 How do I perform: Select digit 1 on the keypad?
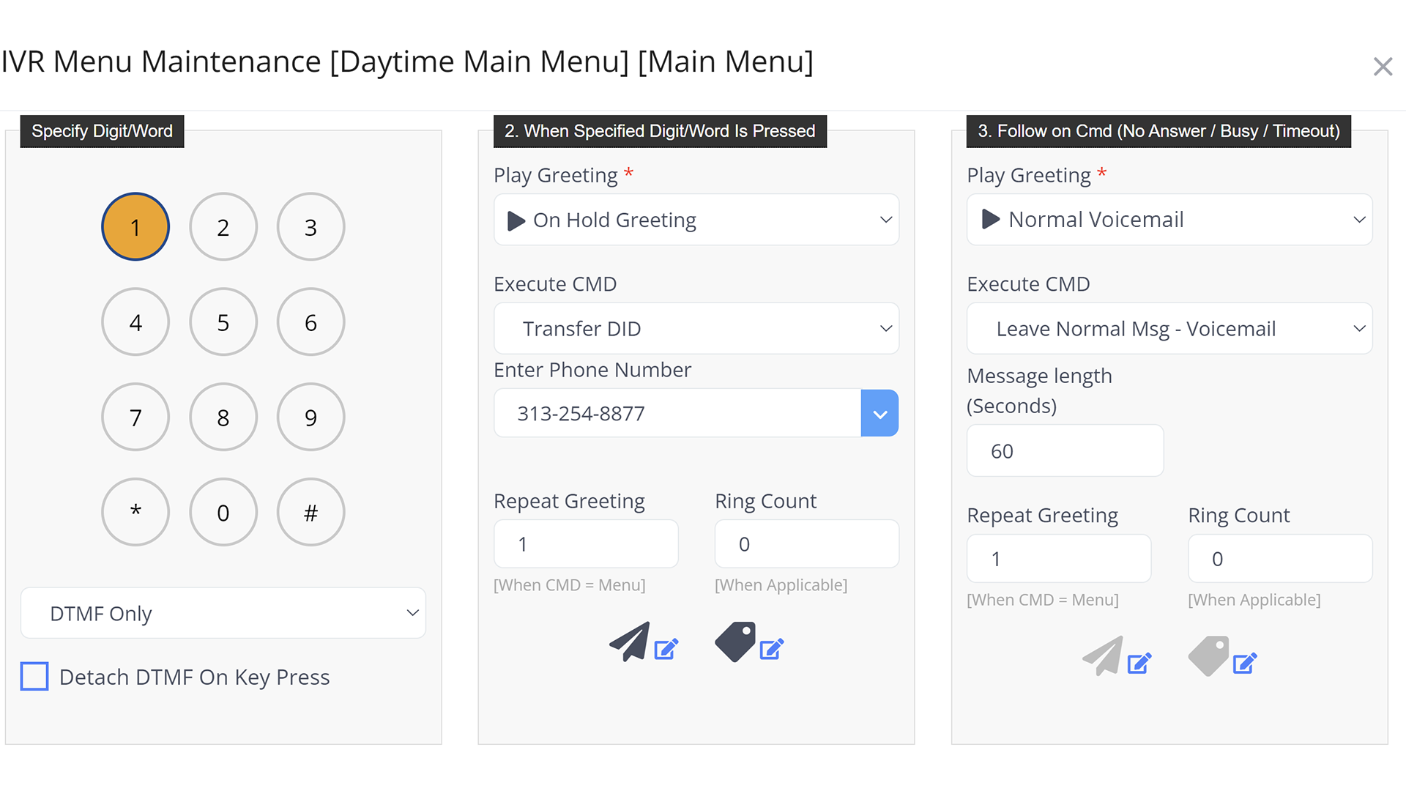coord(135,227)
